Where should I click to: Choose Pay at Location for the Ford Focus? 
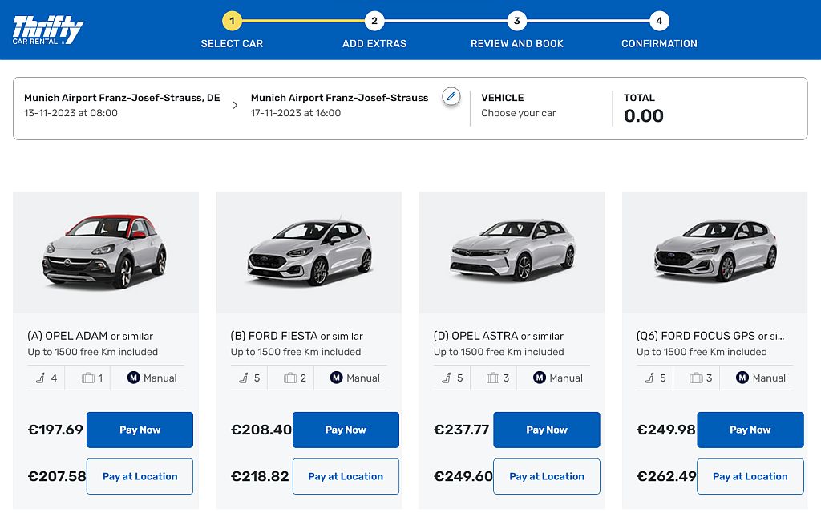(750, 476)
